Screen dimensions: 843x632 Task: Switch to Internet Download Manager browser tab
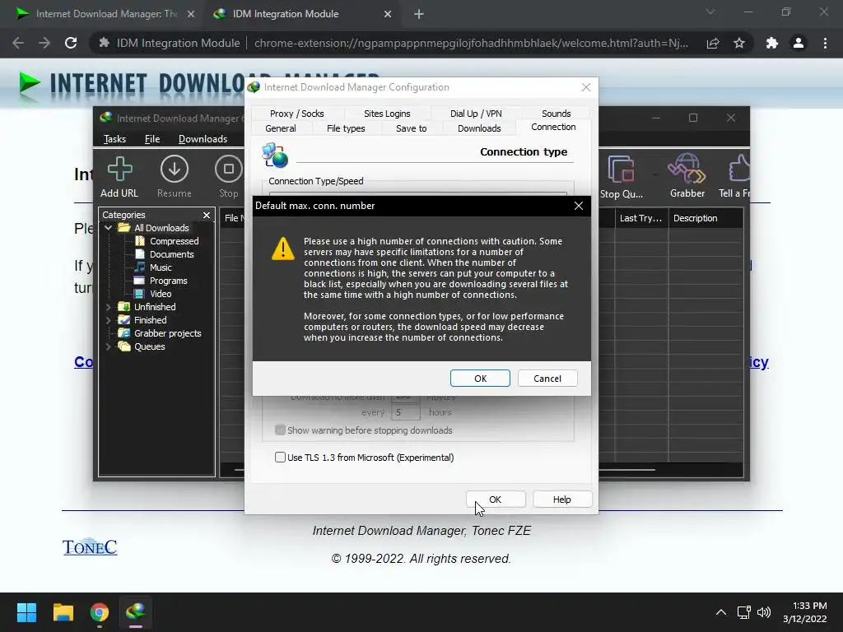(x=105, y=14)
